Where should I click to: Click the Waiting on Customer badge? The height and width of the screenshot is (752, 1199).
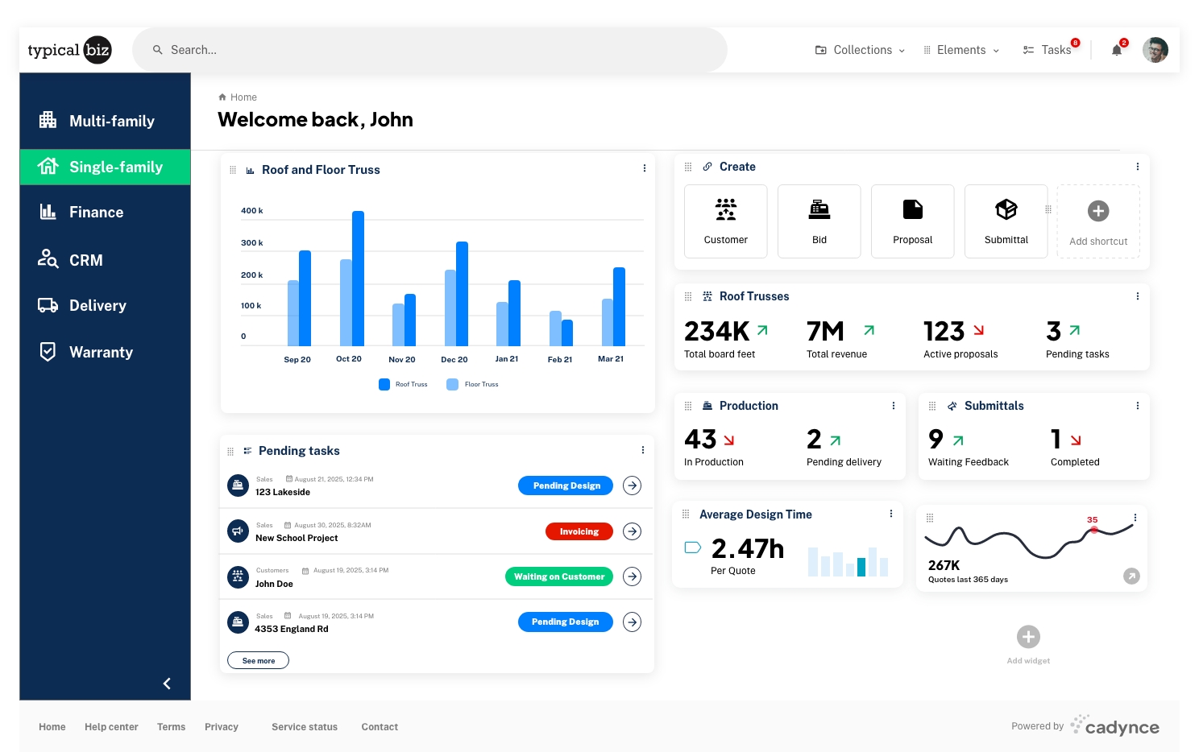tap(559, 576)
